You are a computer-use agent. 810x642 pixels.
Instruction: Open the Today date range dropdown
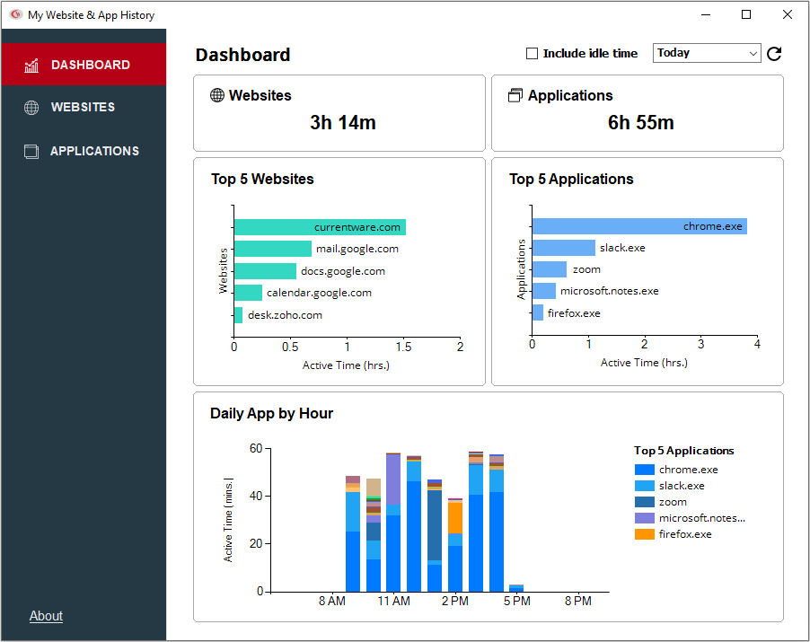click(x=707, y=53)
